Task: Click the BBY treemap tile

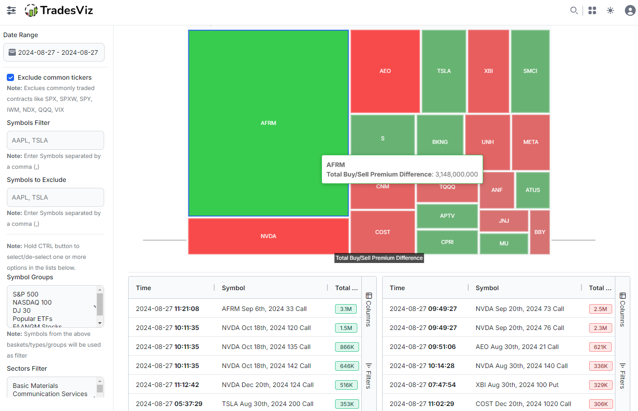Action: coord(540,232)
